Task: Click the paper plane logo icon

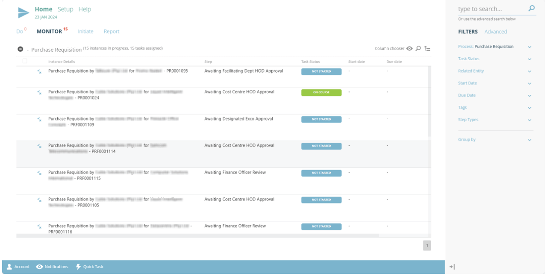Action: point(24,13)
